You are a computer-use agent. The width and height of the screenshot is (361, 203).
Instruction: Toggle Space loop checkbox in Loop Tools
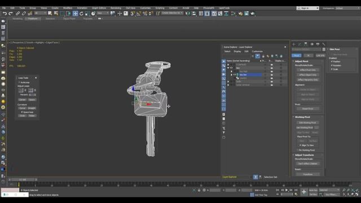pyautogui.click(x=22, y=112)
